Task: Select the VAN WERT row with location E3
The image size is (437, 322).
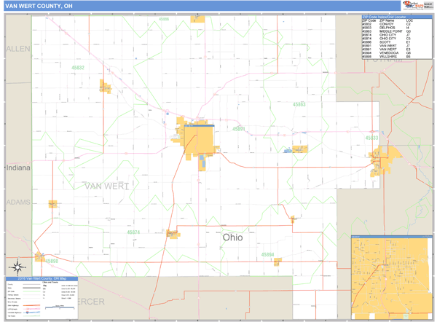Action: coord(397,50)
